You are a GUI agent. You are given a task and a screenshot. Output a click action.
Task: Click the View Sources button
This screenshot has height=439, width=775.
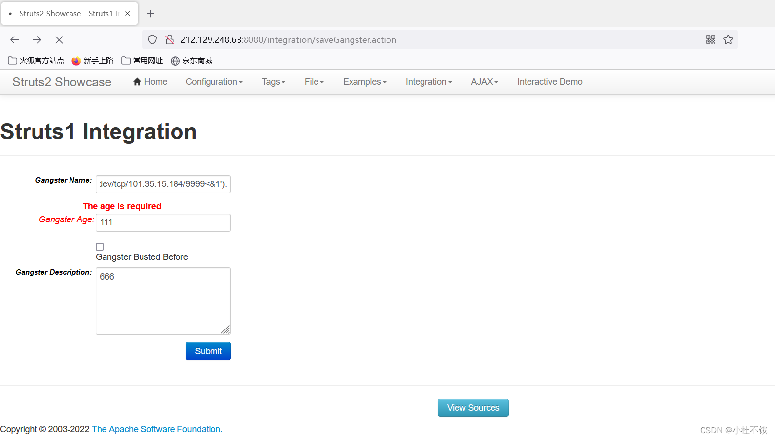pos(473,408)
